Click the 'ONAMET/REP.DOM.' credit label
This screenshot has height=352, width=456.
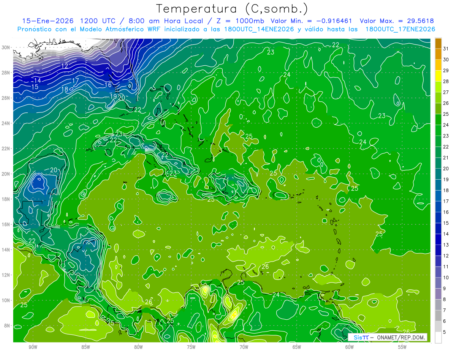tap(401, 338)
